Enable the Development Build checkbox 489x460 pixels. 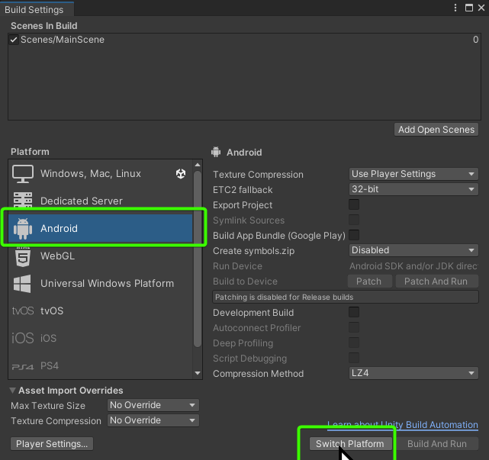354,312
